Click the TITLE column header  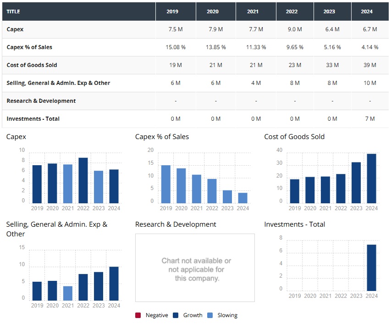[14, 11]
